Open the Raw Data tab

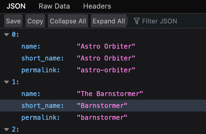tap(54, 6)
